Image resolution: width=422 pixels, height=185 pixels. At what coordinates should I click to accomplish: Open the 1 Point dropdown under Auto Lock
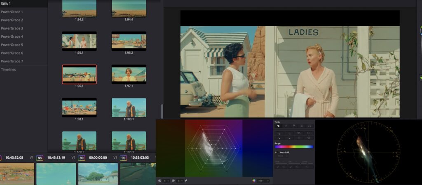point(282,156)
